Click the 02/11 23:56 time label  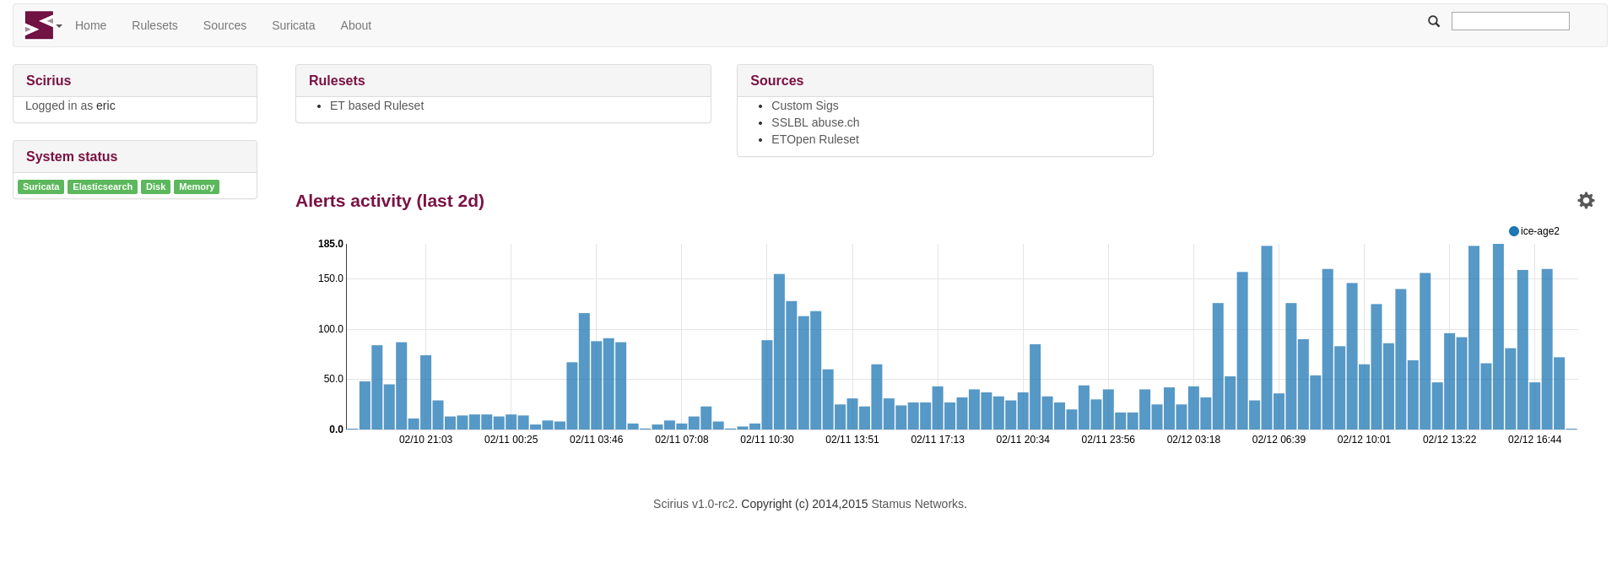[1108, 440]
